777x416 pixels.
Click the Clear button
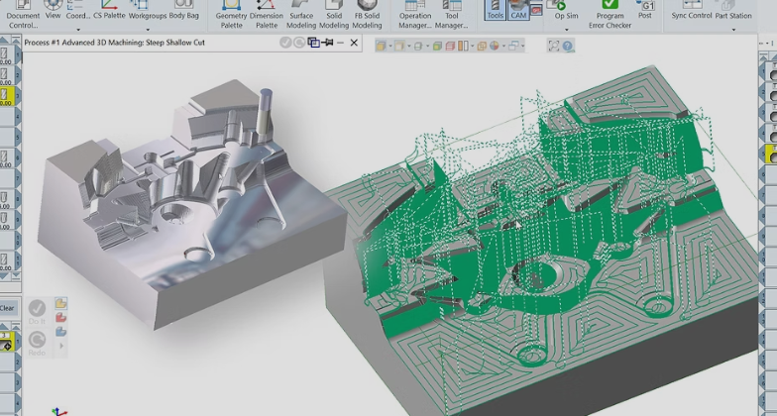pyautogui.click(x=7, y=308)
